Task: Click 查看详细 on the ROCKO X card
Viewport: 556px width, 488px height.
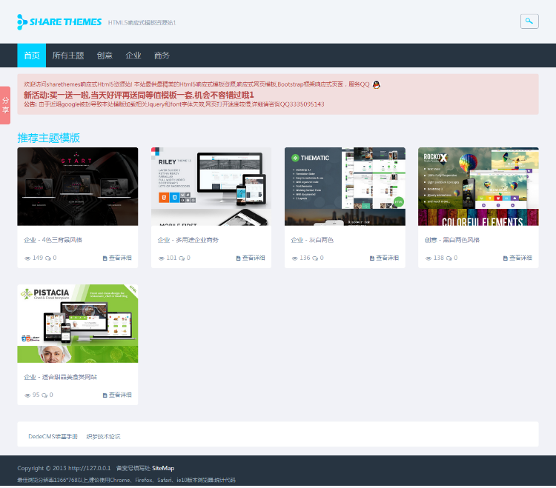Action: [x=517, y=258]
